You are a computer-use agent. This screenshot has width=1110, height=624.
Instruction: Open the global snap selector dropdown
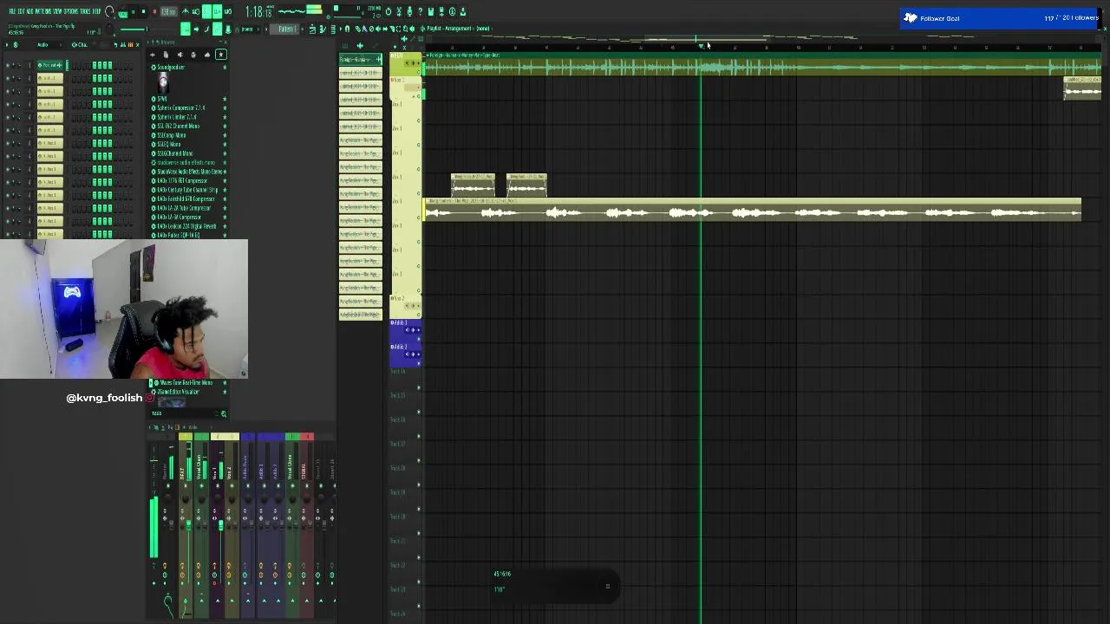247,29
